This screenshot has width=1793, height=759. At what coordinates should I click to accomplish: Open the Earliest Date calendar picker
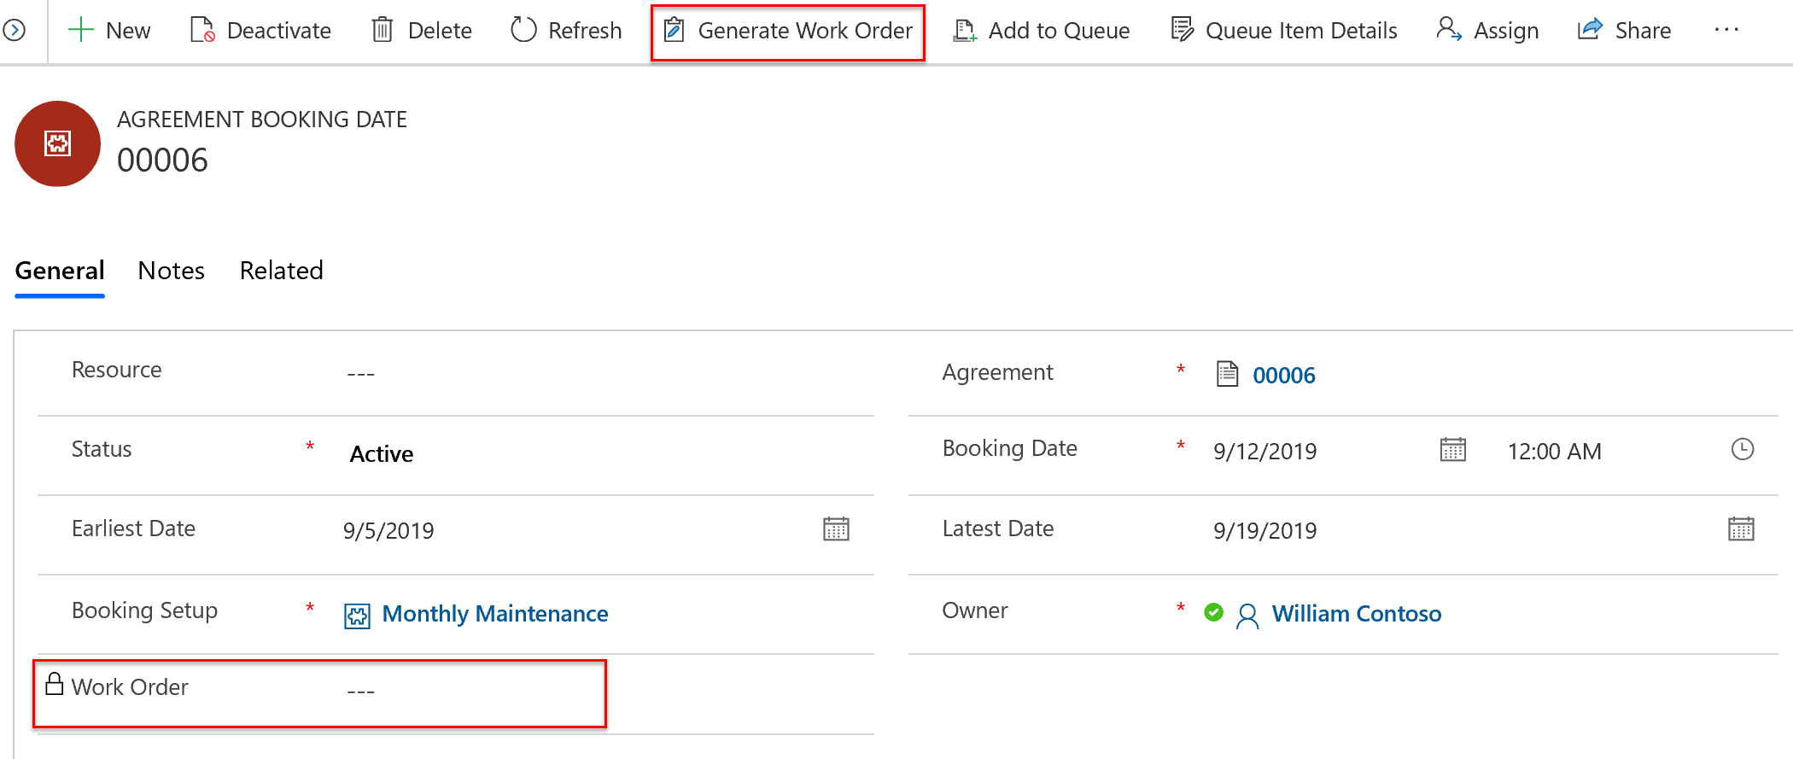coord(836,529)
